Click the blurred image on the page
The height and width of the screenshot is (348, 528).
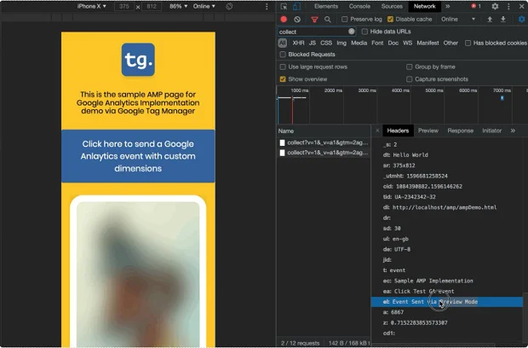coord(138,274)
